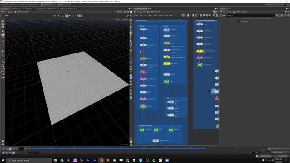Click red node in left network box
Viewport: 290px width, 163px height.
[x=143, y=72]
